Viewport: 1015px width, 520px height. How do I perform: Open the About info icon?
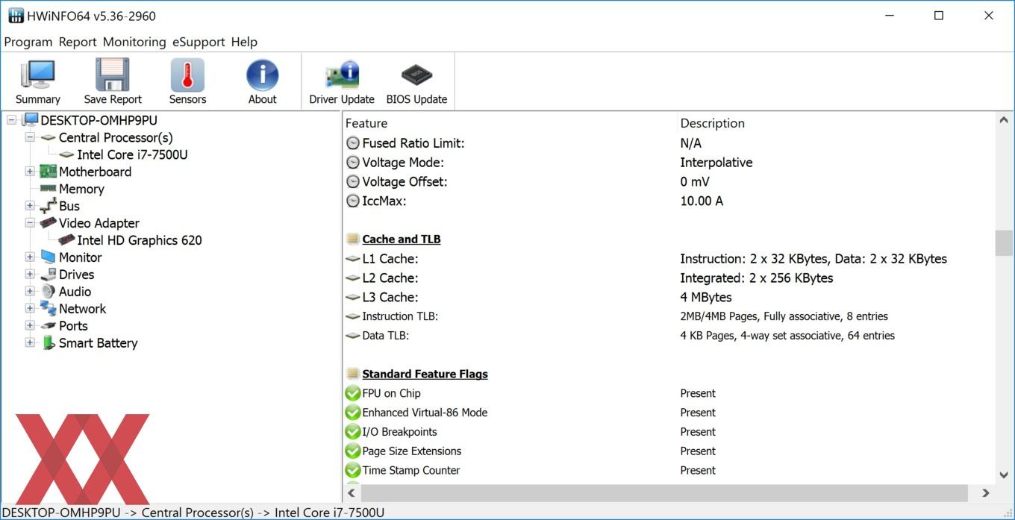pos(262,75)
